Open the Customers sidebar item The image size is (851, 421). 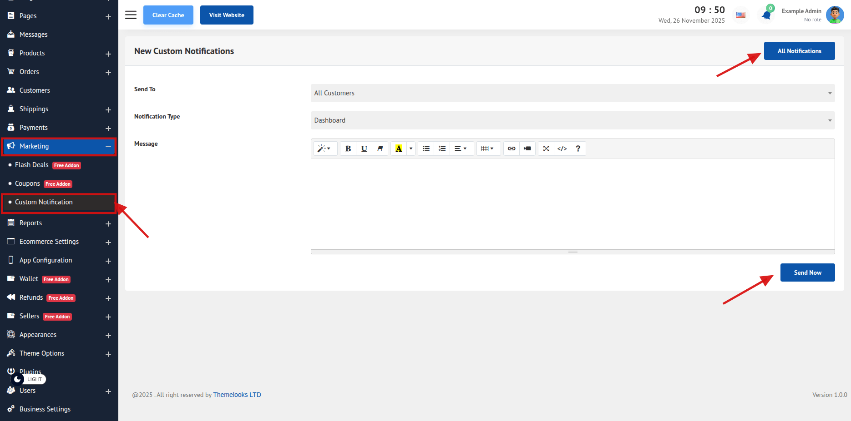35,90
